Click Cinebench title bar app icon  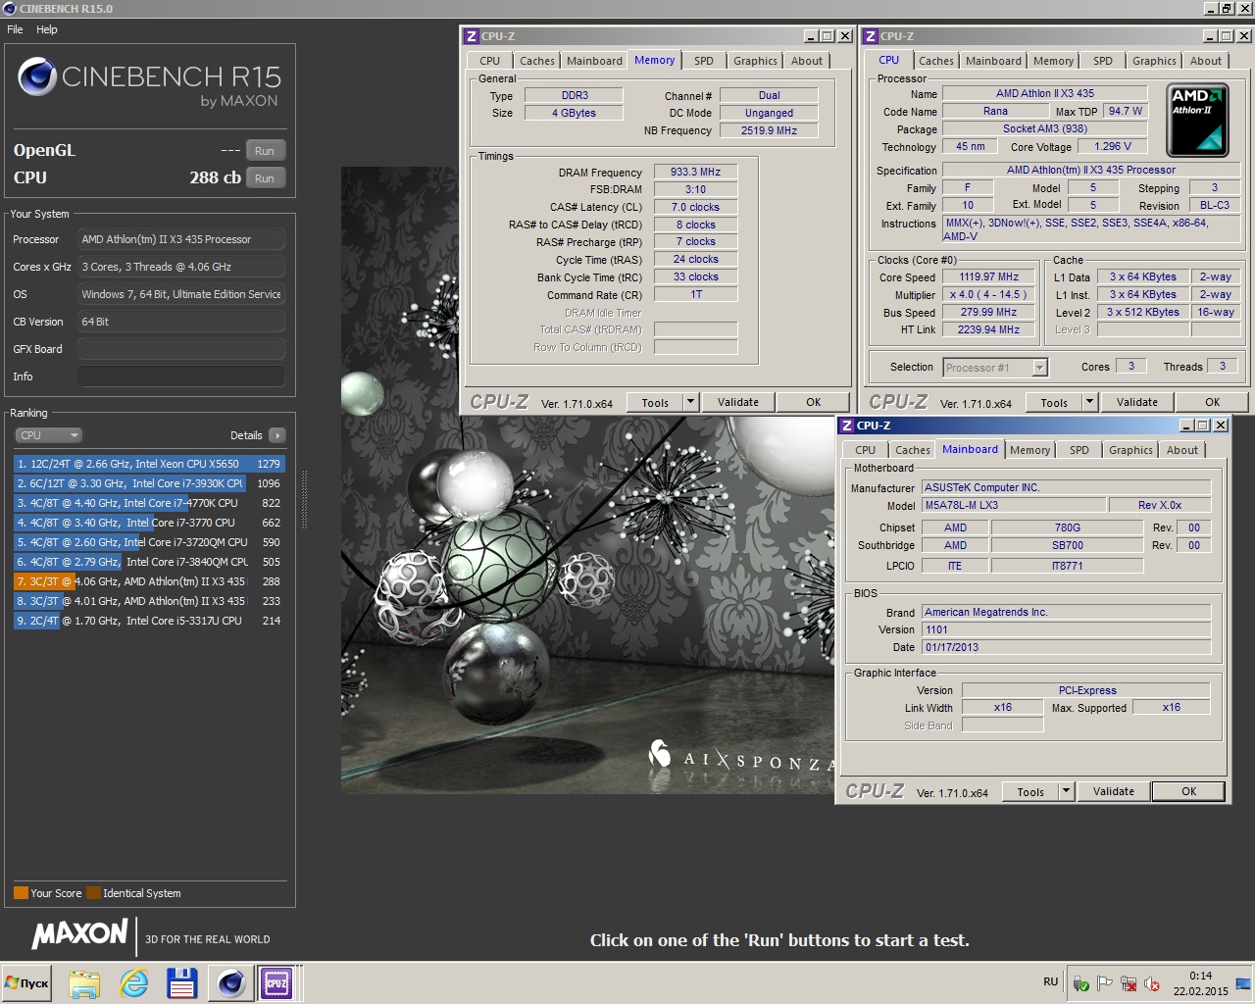[x=9, y=9]
